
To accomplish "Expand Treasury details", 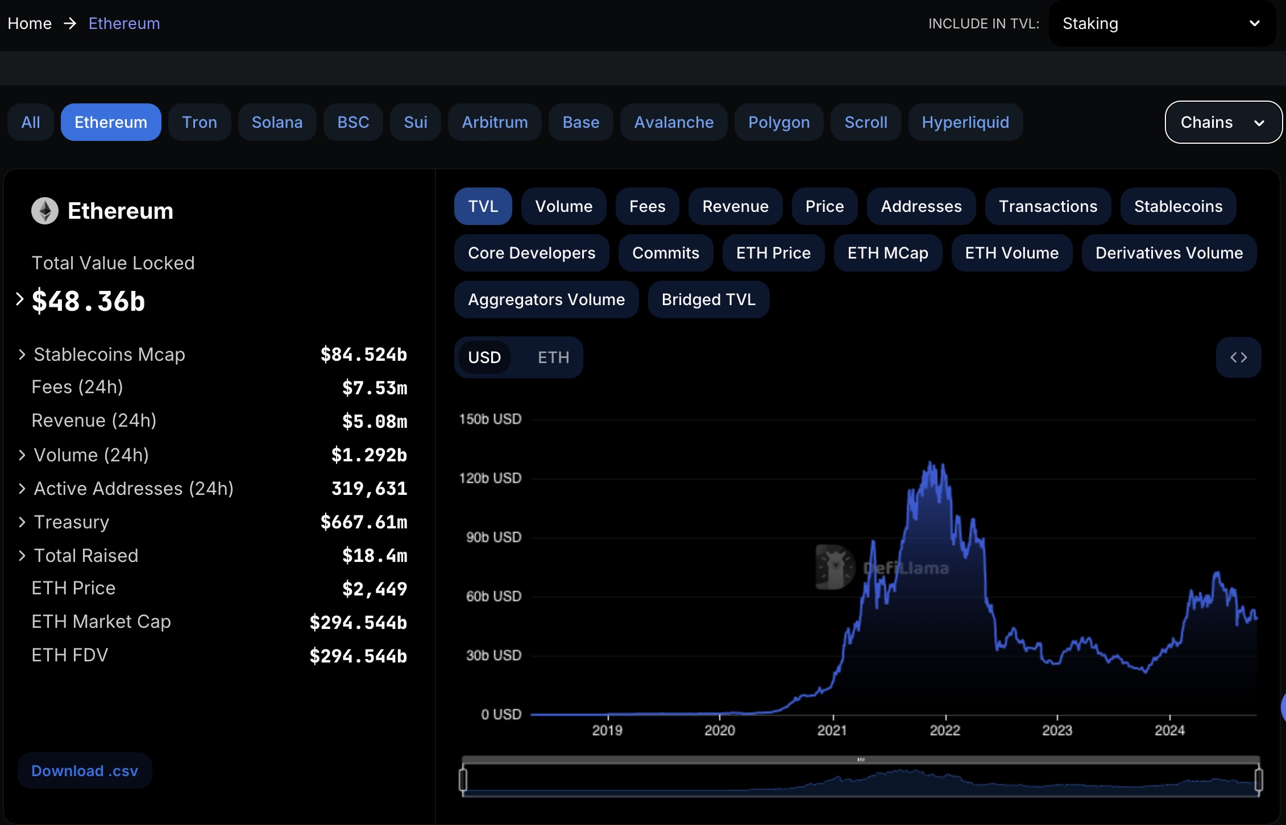I will pyautogui.click(x=22, y=522).
